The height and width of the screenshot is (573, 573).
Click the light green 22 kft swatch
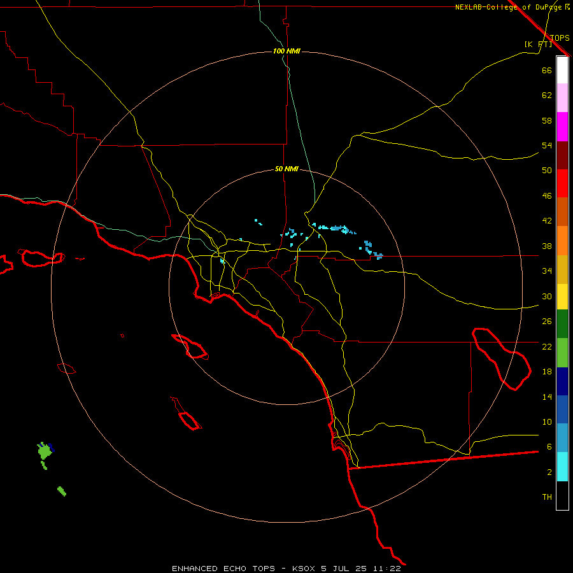click(562, 353)
